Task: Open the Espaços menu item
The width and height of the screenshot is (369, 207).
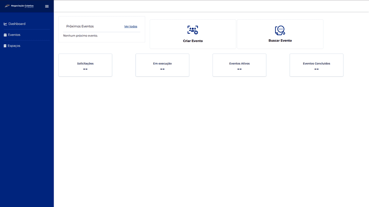Action: [14, 46]
